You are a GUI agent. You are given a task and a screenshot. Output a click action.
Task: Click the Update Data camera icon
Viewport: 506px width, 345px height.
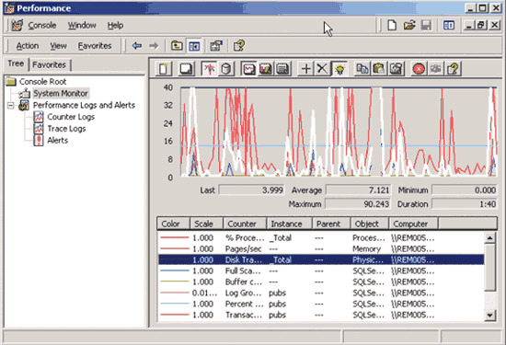tap(436, 69)
